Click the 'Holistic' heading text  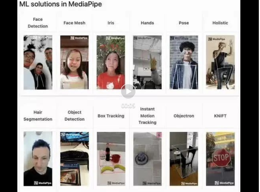click(220, 23)
